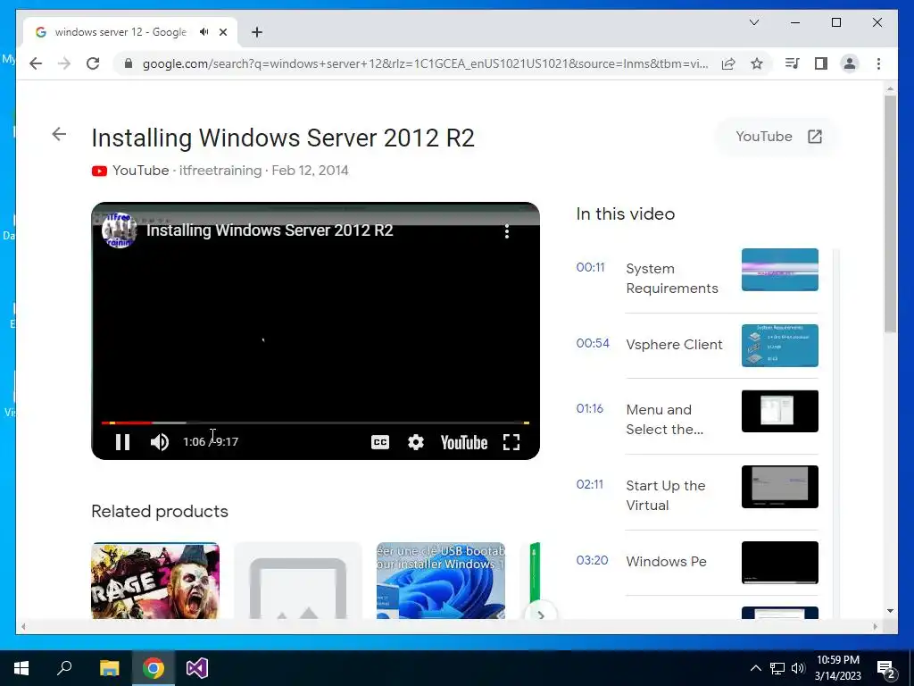Mute tab via speaker icon on tab
914x686 pixels.
pyautogui.click(x=204, y=32)
